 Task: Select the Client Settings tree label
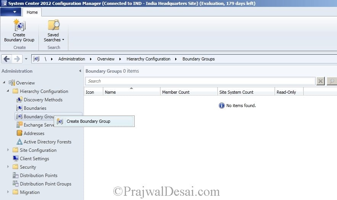click(x=34, y=158)
